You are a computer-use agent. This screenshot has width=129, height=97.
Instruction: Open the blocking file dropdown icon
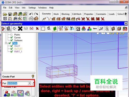point(25,14)
